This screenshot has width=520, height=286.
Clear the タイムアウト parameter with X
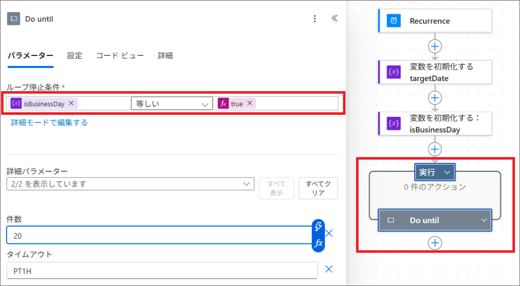click(329, 270)
